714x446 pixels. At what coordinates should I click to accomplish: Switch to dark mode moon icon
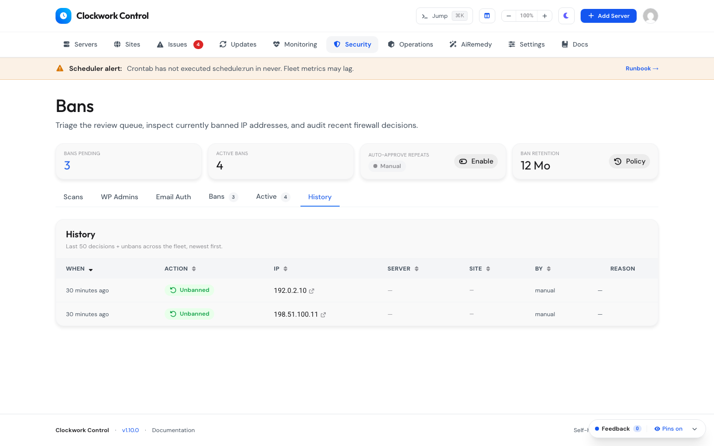pyautogui.click(x=566, y=16)
